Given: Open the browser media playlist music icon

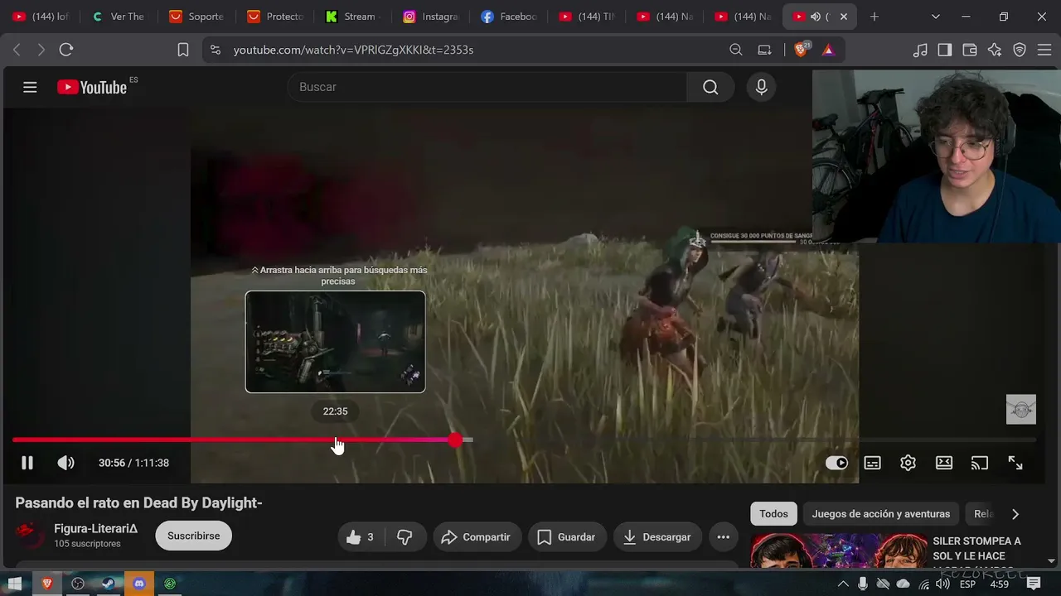Looking at the screenshot, I should pyautogui.click(x=920, y=50).
